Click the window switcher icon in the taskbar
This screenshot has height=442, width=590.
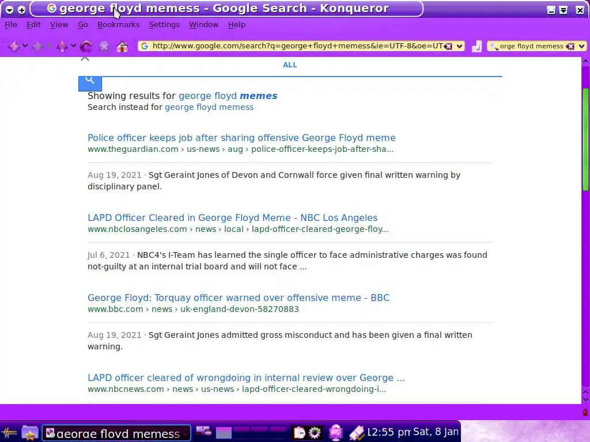tap(203, 432)
